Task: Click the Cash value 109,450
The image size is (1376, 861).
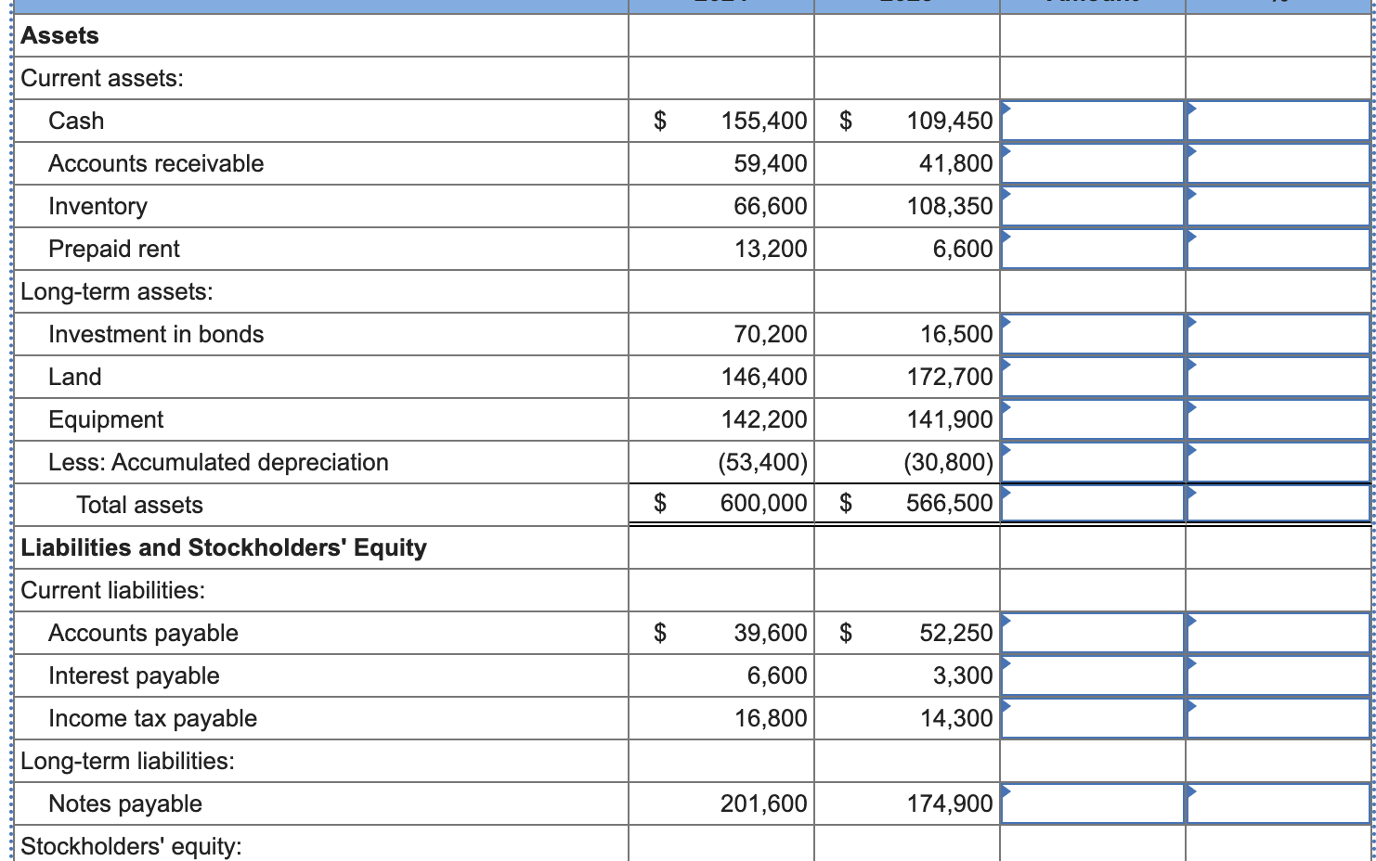Action: (x=950, y=121)
